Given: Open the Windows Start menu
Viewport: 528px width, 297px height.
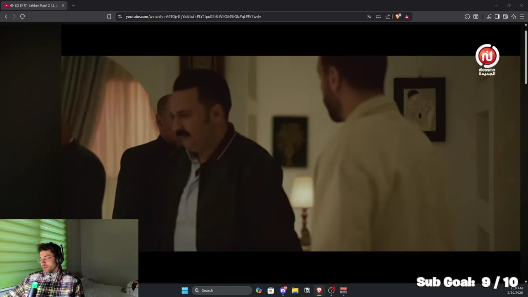Looking at the screenshot, I should [185, 290].
